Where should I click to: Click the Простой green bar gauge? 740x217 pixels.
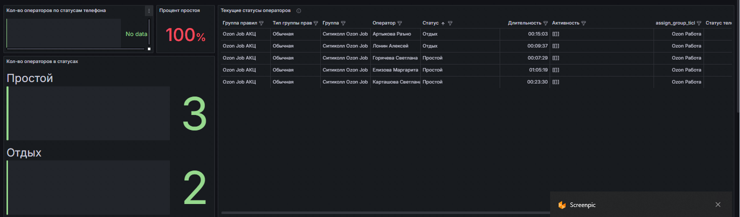pyautogui.click(x=88, y=113)
